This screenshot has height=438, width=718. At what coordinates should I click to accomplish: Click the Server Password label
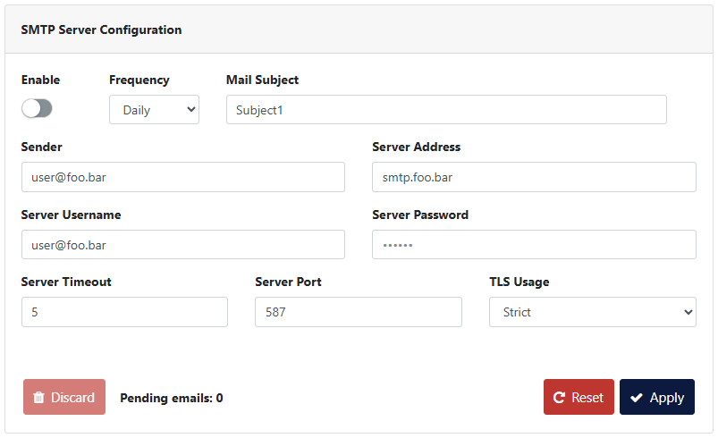(420, 215)
